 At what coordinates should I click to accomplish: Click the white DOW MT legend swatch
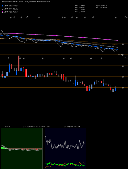[3, 9]
